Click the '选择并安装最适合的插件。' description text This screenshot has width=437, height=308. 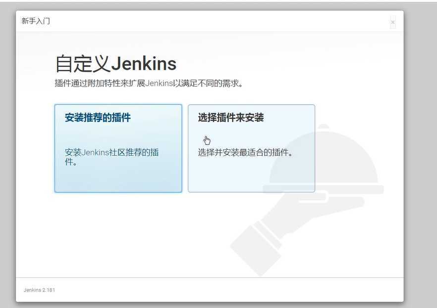[245, 152]
